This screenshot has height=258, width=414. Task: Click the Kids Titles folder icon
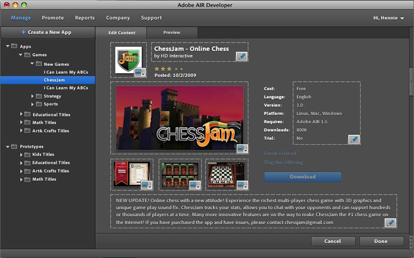(27, 154)
